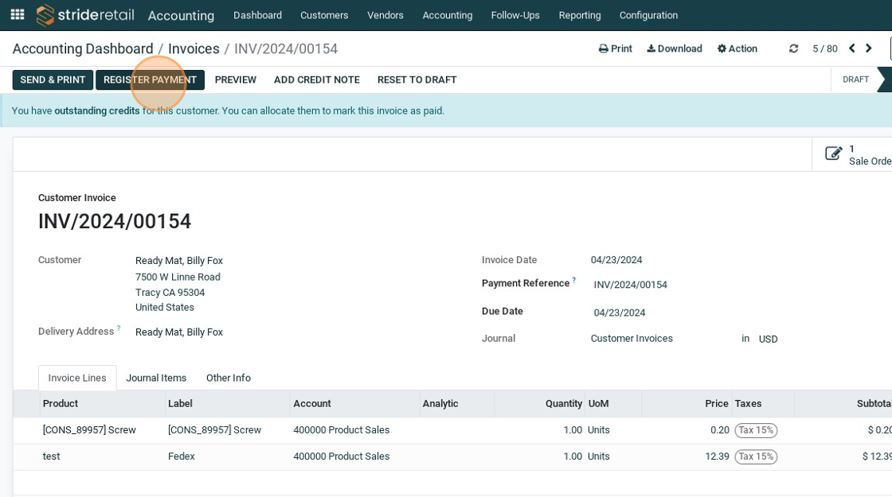892x497 pixels.
Task: Switch to the Invoice Lines tab
Action: pos(77,378)
